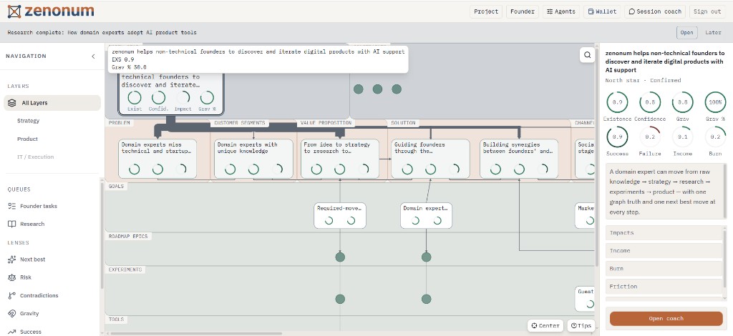Open the Agents page

point(561,11)
